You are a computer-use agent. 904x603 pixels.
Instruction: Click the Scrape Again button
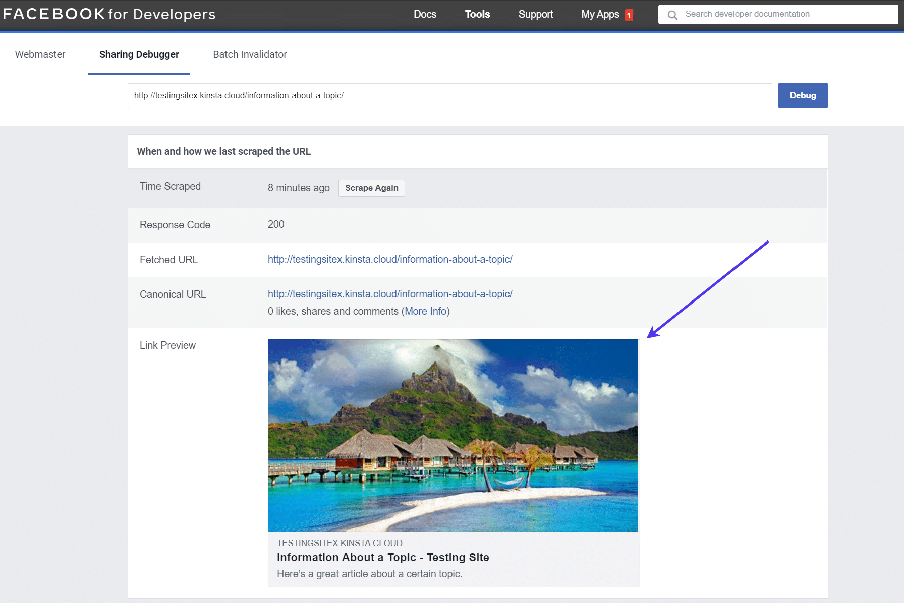pos(371,188)
